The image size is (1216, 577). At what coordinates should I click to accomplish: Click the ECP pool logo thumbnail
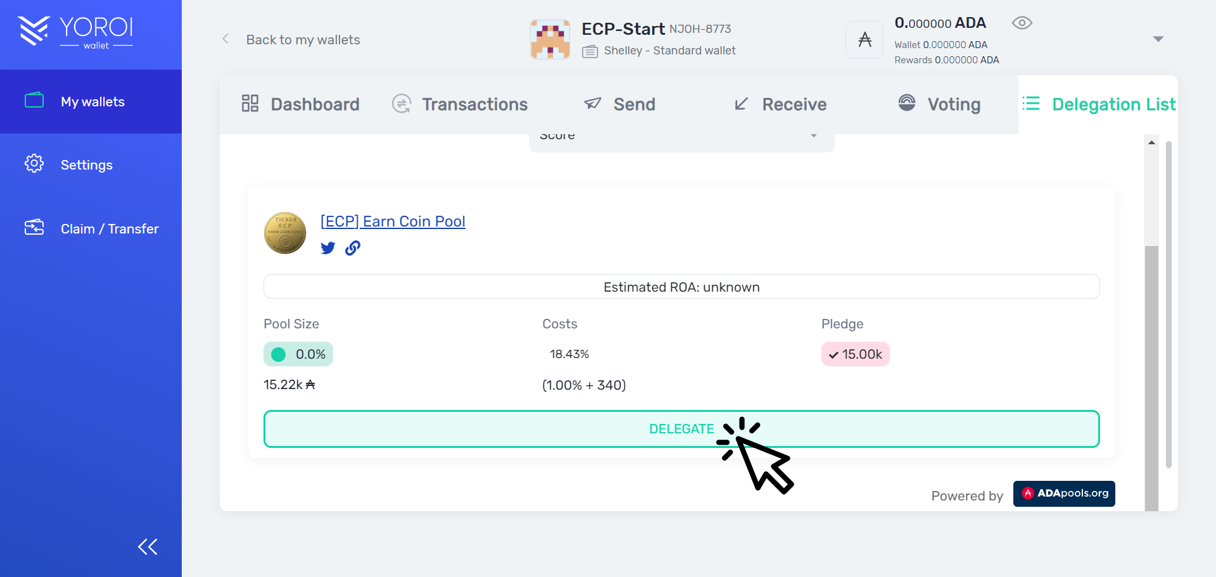click(284, 232)
